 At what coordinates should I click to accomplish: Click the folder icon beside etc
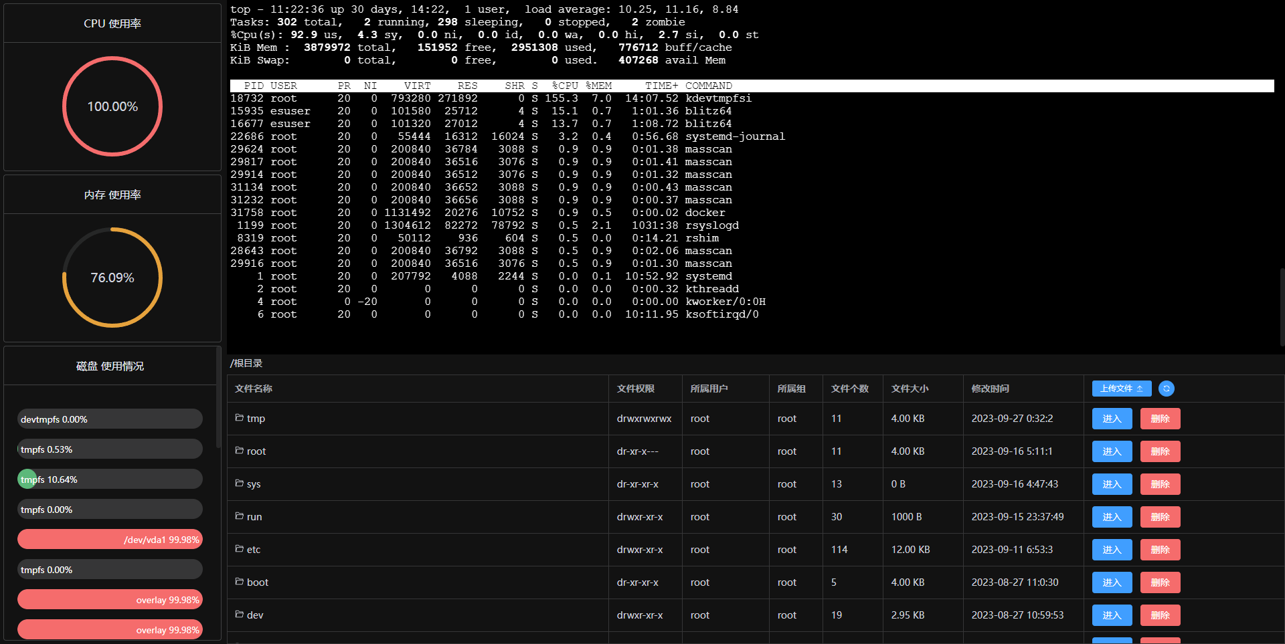pos(239,549)
